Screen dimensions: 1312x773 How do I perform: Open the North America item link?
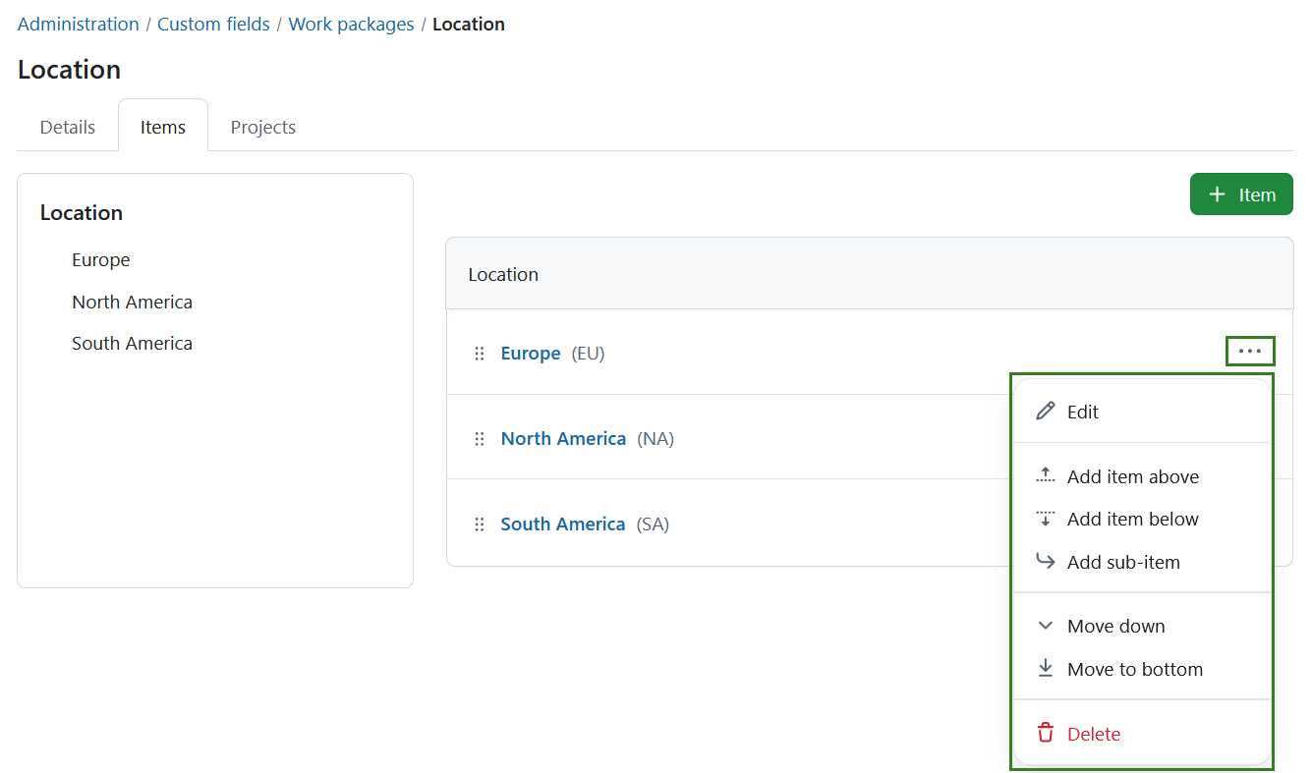pyautogui.click(x=563, y=438)
